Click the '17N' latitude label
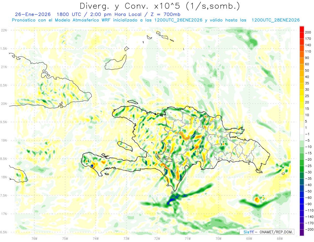This screenshot has height=242, width=314. pyautogui.click(x=4, y=214)
